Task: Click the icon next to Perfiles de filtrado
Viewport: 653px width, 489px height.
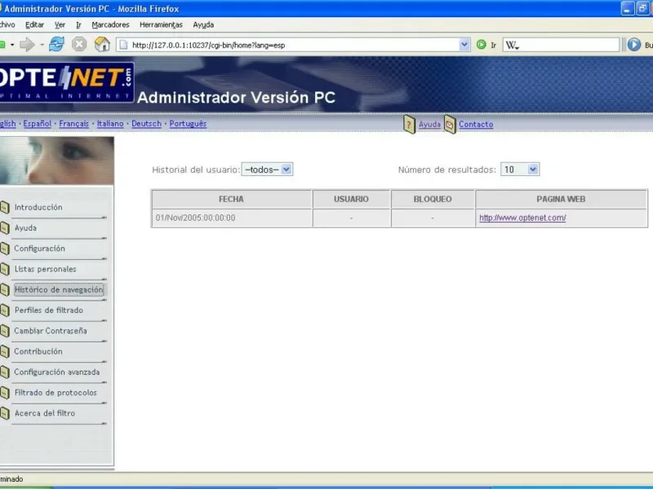Action: click(x=5, y=311)
